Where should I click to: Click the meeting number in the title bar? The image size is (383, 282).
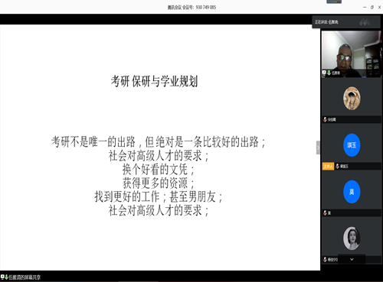(206, 8)
